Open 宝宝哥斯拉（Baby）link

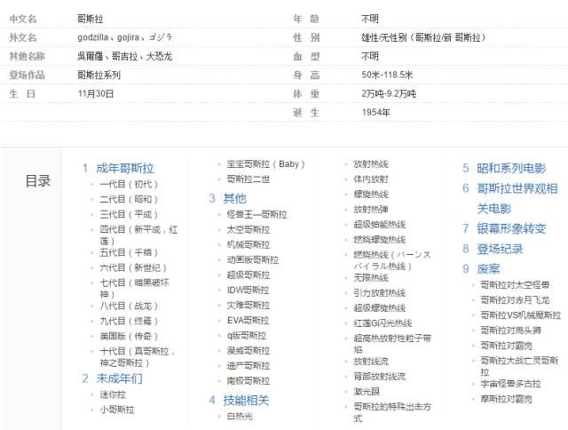point(266,164)
